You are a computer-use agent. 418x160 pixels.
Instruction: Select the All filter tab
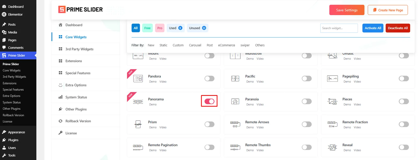tap(136, 28)
